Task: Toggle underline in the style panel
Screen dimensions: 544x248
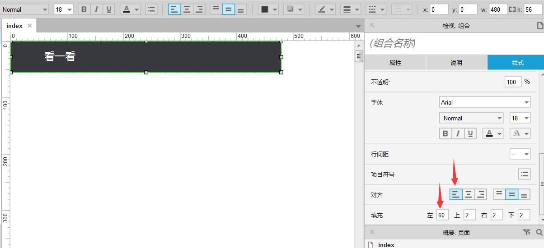Action: tap(470, 133)
